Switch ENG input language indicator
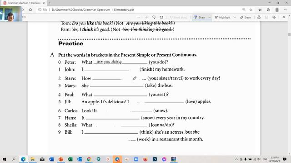 click(x=265, y=159)
